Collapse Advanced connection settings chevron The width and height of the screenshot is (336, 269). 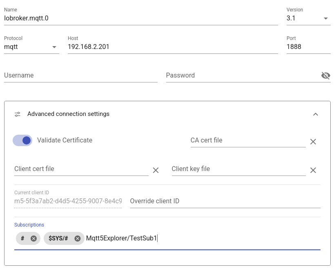pos(315,114)
